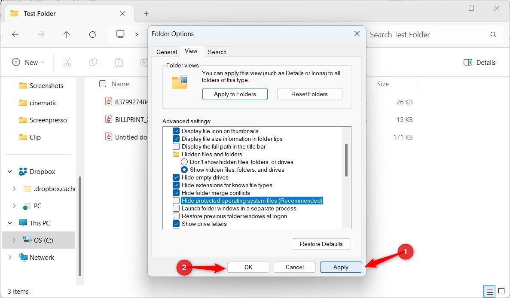Open the New dropdown in Explorer toolbar
Image resolution: width=510 pixels, height=298 pixels.
28,62
